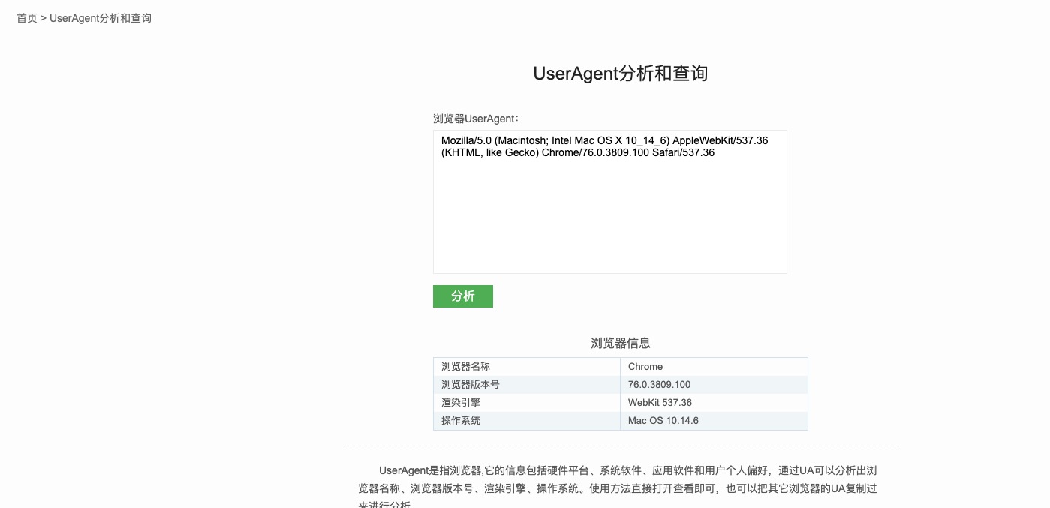Click the breadcrumb entry UserAgent分析和查询

[x=101, y=17]
